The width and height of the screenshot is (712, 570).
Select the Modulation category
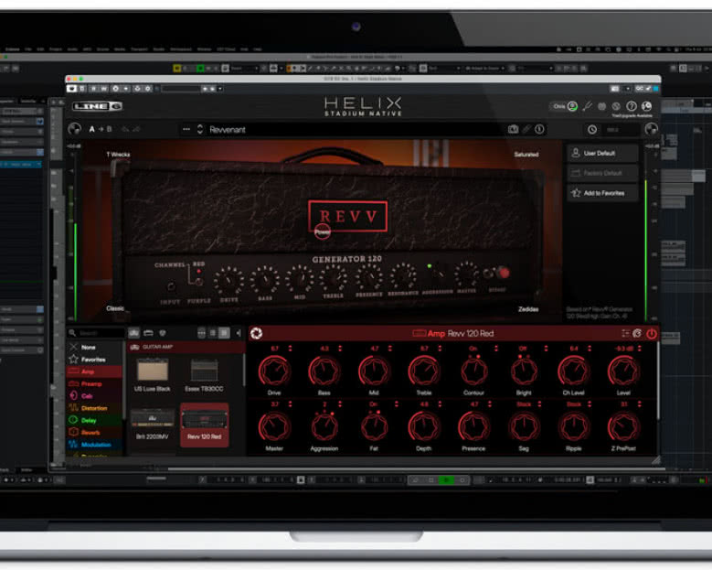point(94,445)
